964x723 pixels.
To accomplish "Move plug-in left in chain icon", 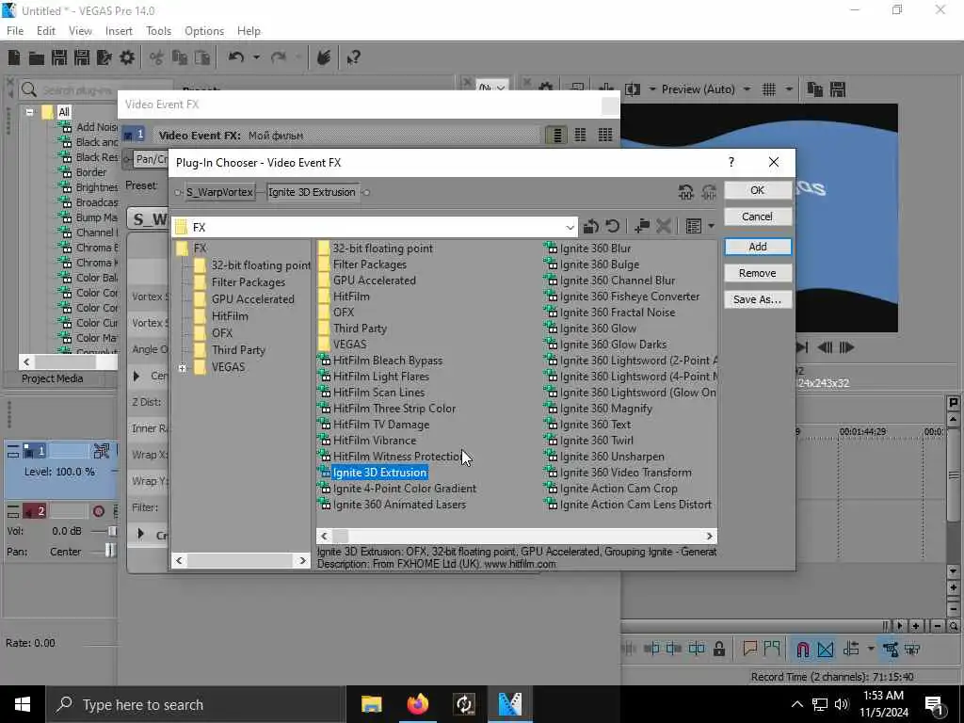I will 686,192.
